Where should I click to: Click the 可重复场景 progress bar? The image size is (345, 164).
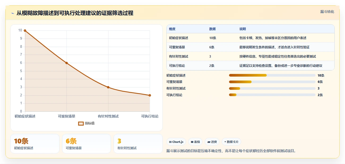click(x=272, y=82)
